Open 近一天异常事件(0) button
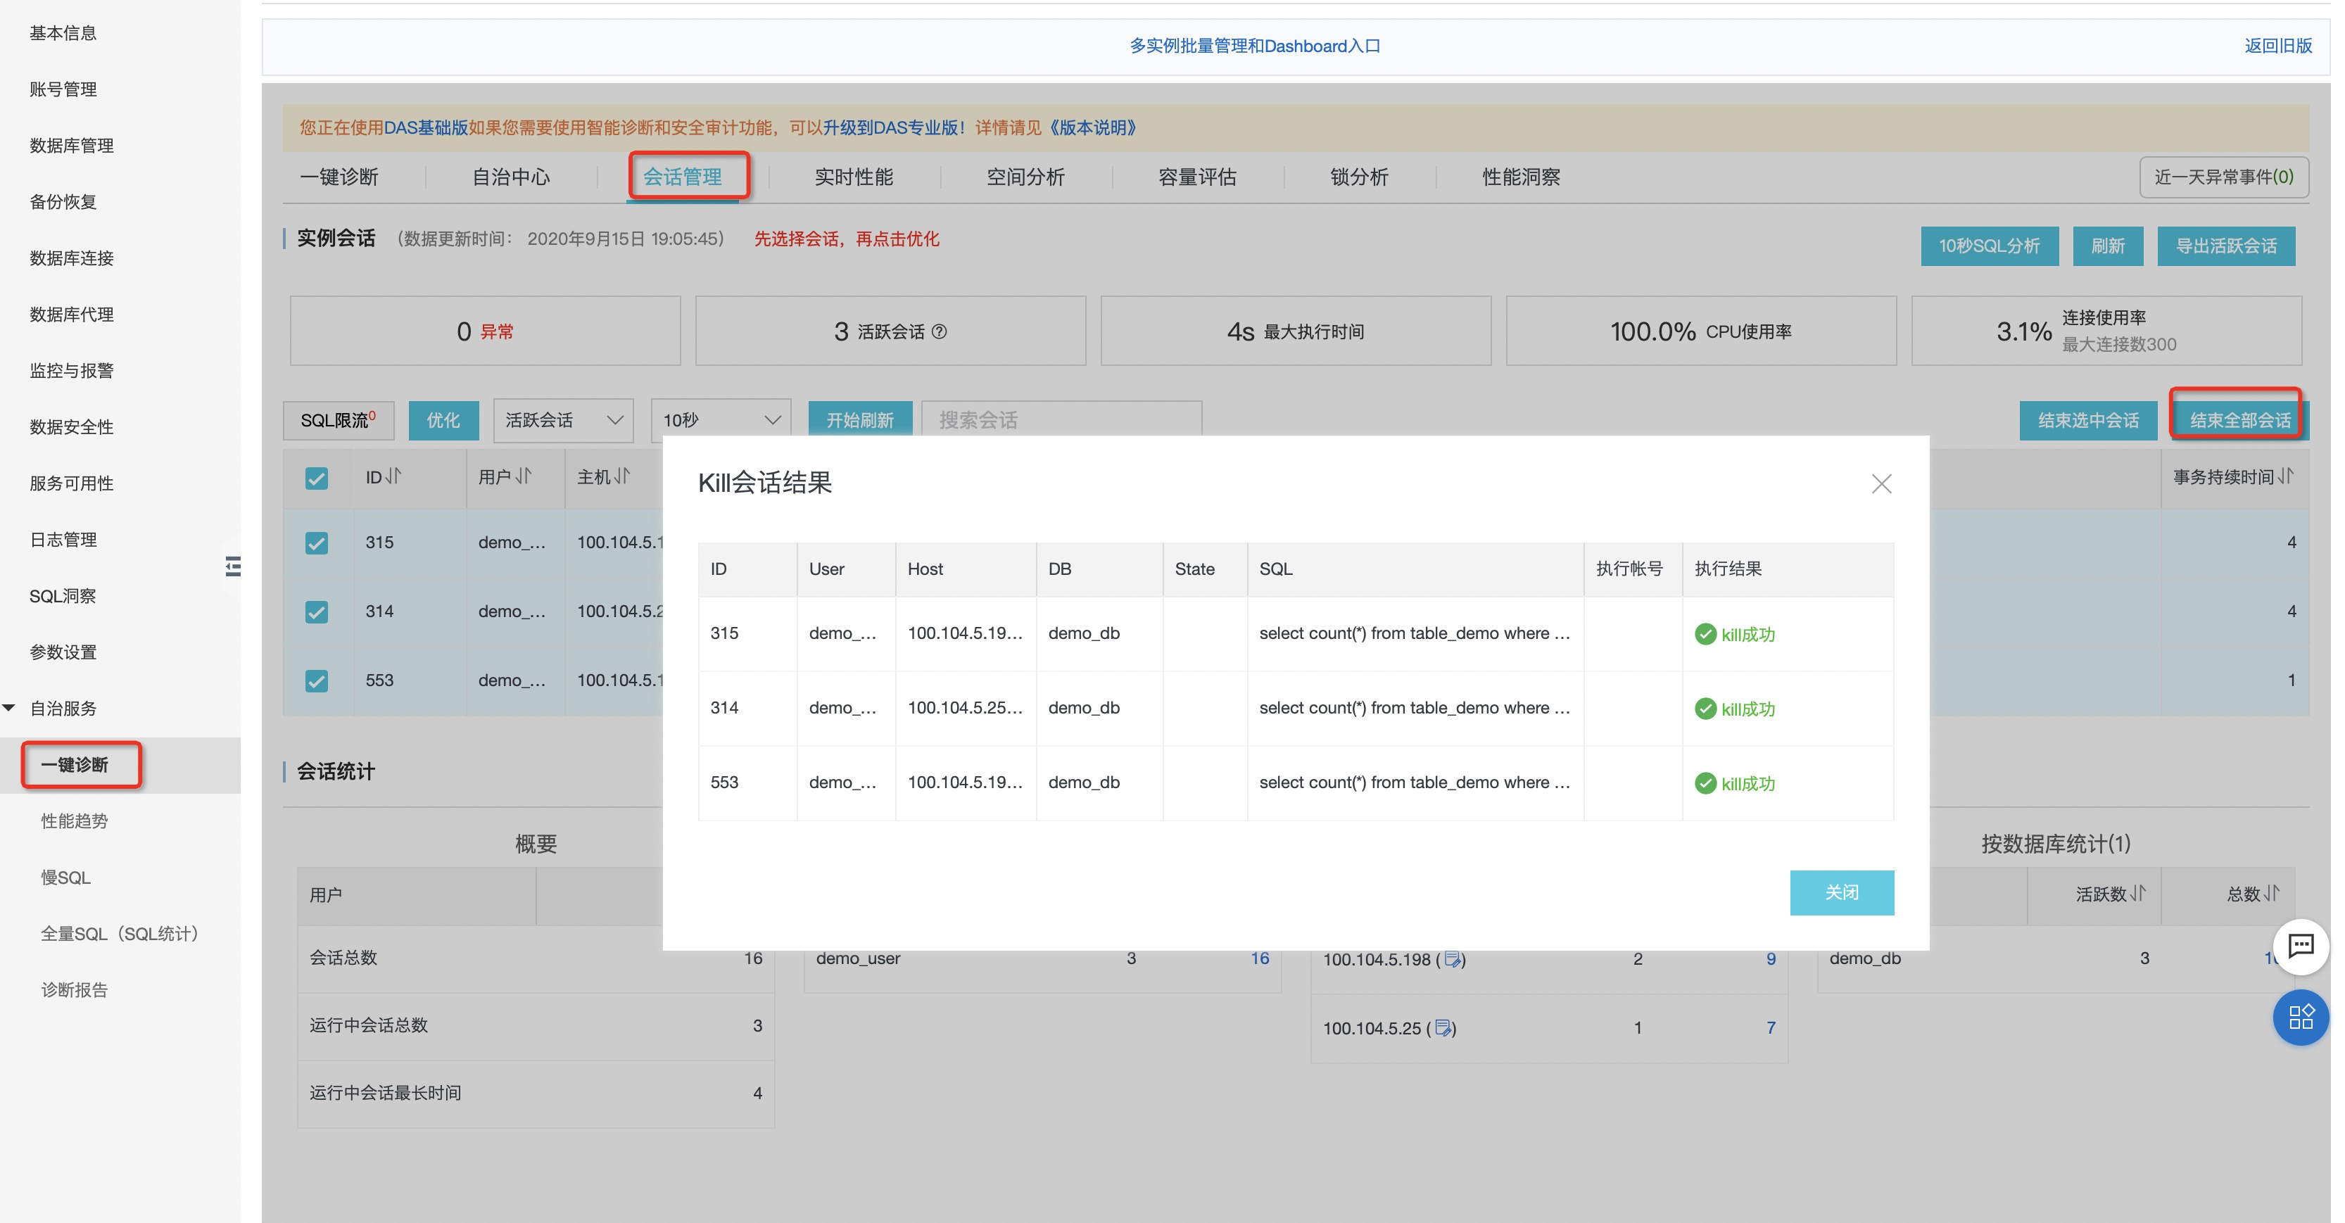Viewport: 2345px width, 1223px height. (x=2223, y=177)
